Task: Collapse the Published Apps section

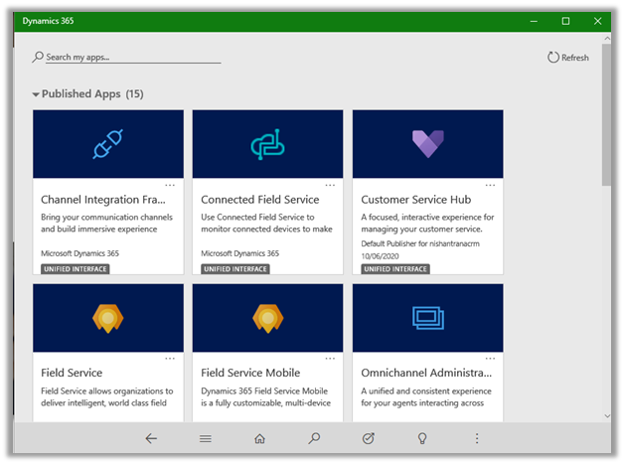Action: tap(37, 94)
